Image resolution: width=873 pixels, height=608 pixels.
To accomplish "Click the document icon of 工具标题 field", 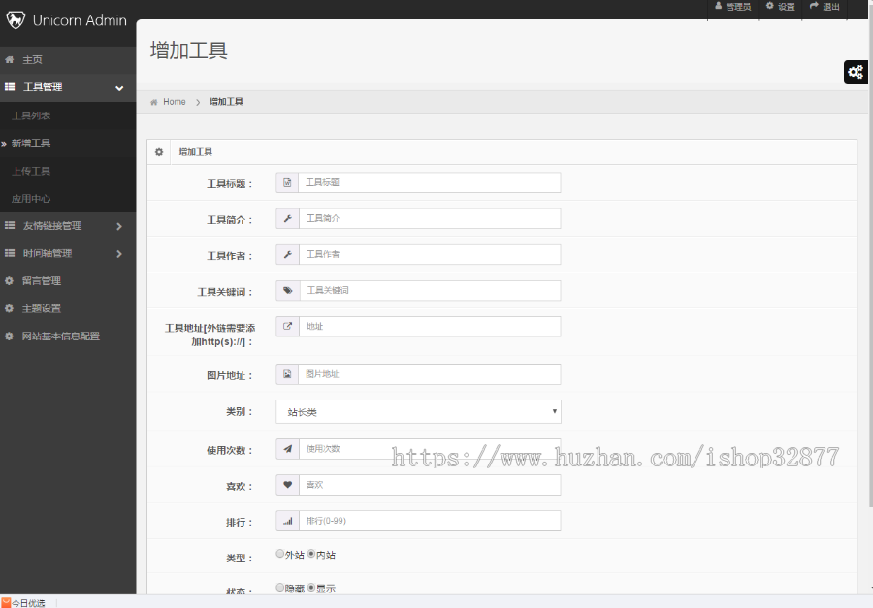I will (287, 182).
